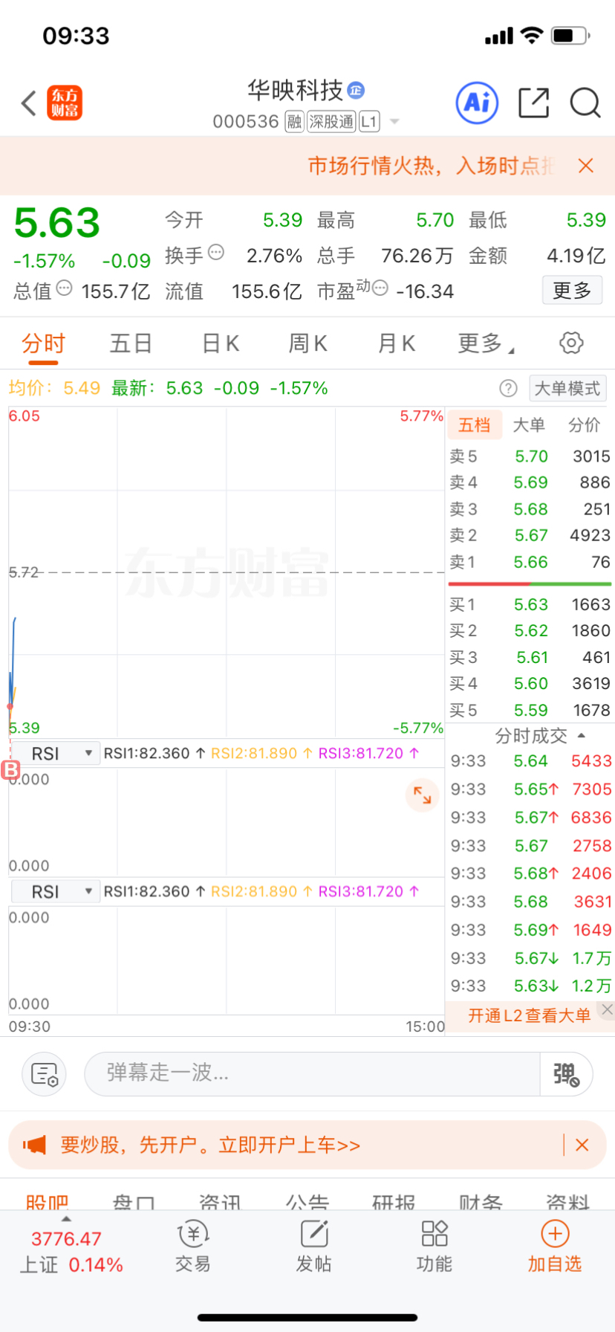Image resolution: width=615 pixels, height=1332 pixels.
Task: Tap the blue 企 badge beside 华映科技
Action: click(x=356, y=91)
